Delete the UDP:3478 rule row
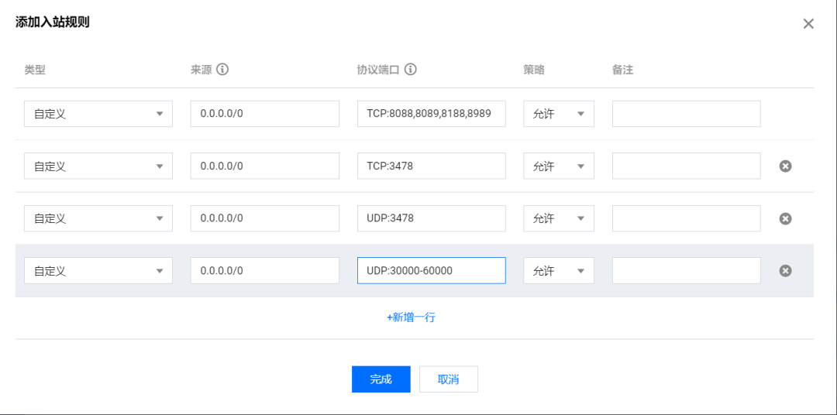Viewport: 837px width, 415px height. click(x=784, y=218)
